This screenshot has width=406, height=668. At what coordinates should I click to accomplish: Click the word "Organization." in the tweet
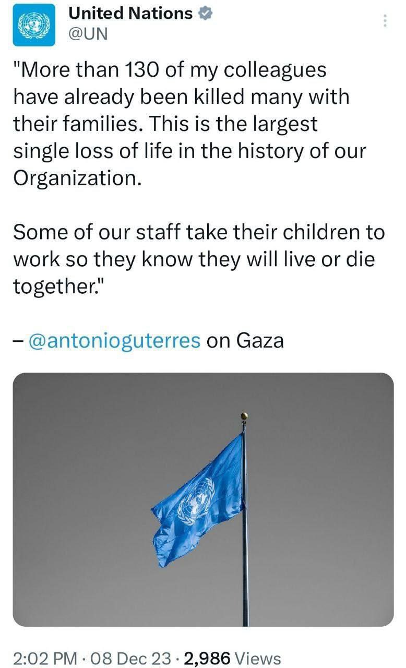click(77, 177)
